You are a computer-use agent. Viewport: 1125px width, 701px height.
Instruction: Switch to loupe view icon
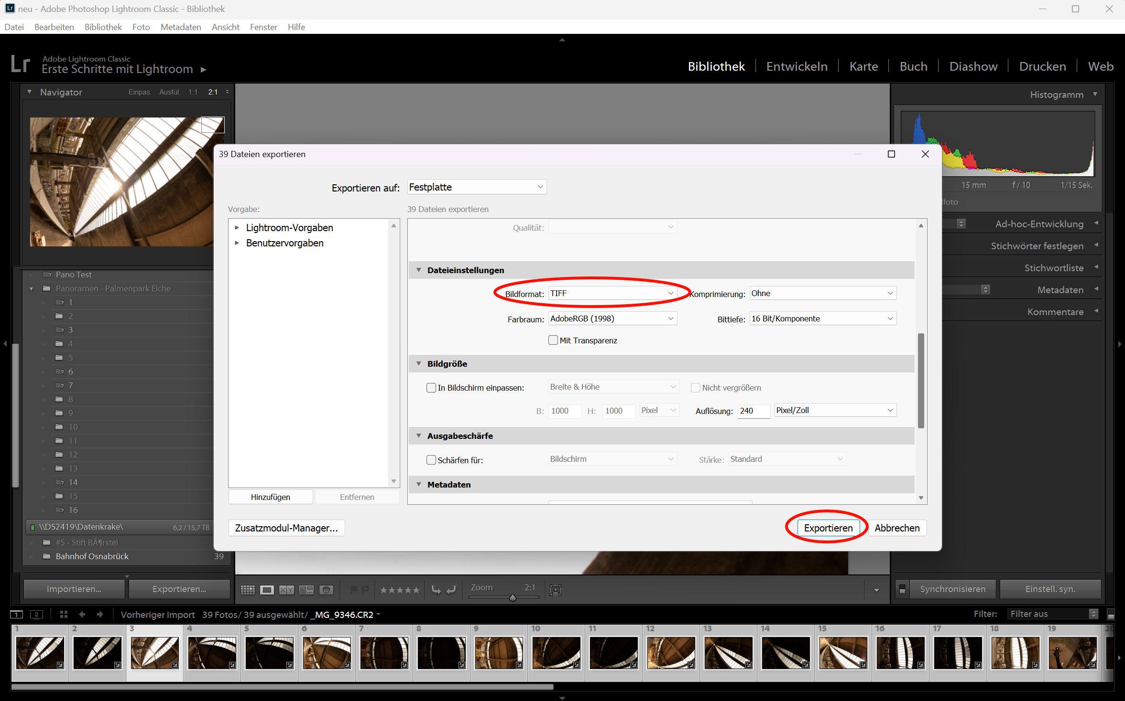(x=267, y=590)
